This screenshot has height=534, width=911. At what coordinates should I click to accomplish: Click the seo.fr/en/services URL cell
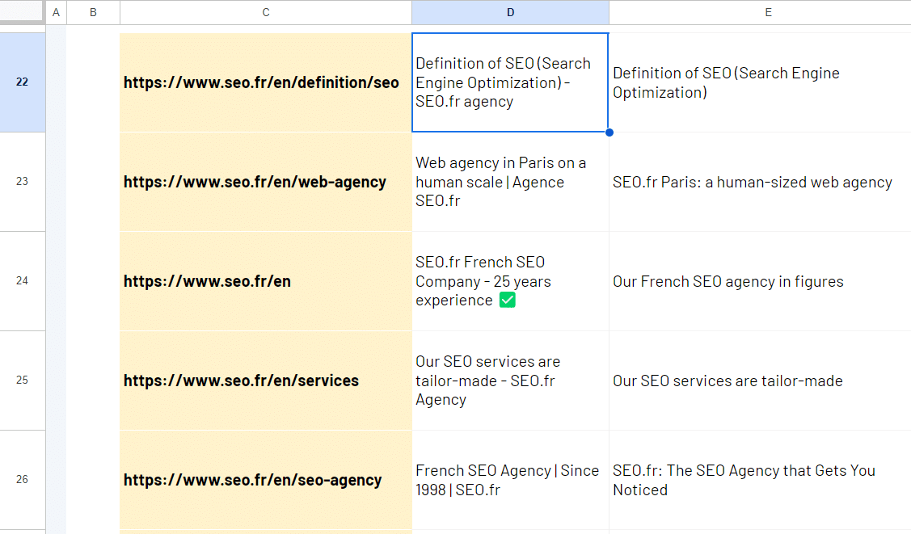(x=266, y=381)
